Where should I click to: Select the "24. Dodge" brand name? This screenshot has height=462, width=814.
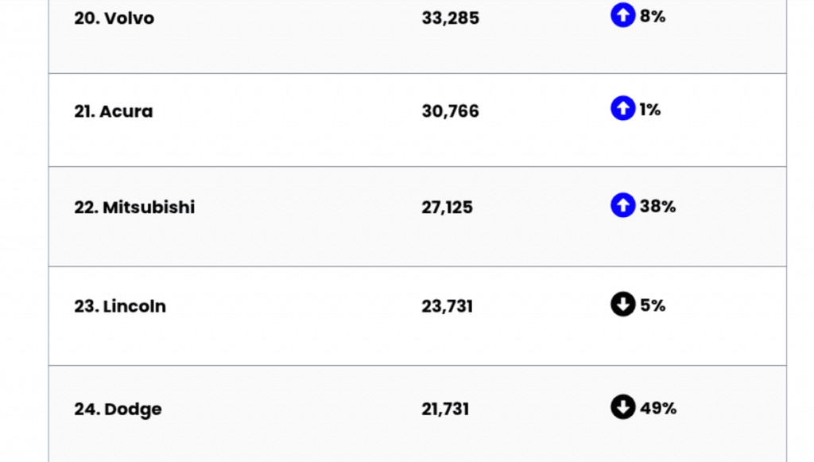pos(118,410)
